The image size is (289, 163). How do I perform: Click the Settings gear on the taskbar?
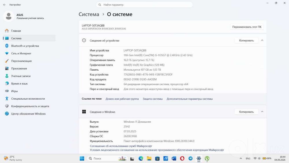[x=199, y=158]
